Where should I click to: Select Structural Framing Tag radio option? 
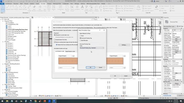(80, 38)
